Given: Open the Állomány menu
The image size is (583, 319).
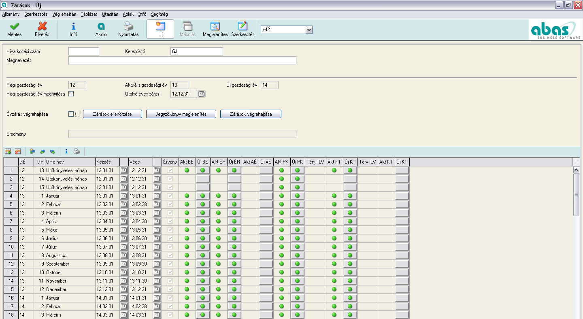Looking at the screenshot, I should pyautogui.click(x=11, y=14).
